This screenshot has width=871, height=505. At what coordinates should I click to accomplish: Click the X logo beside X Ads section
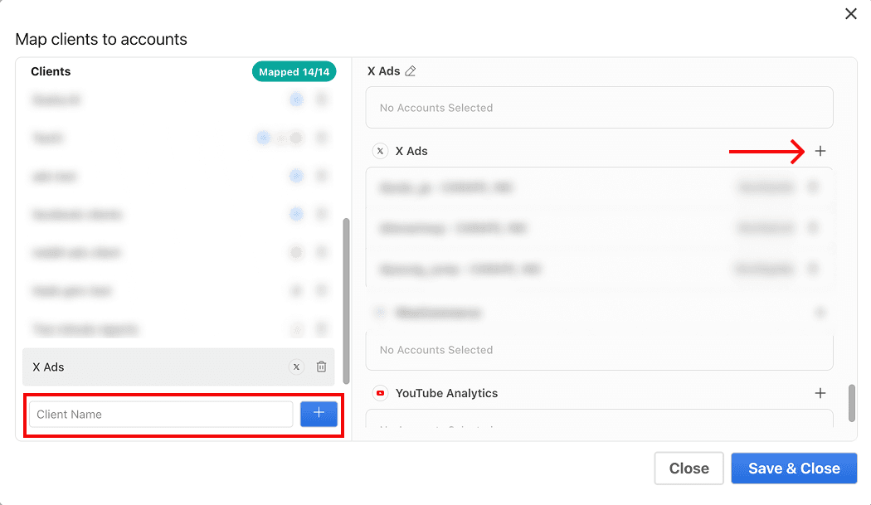click(x=380, y=151)
